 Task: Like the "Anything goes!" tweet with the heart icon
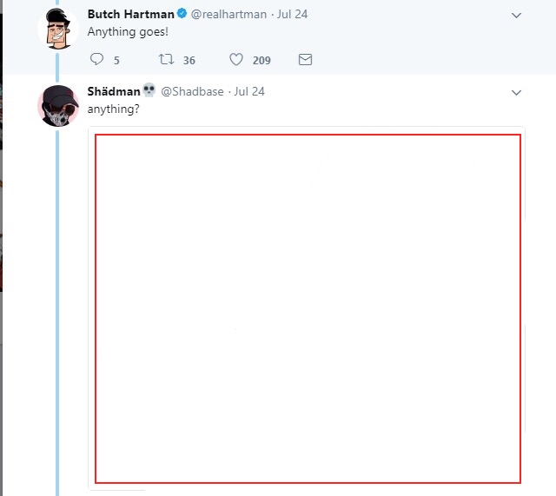click(235, 60)
